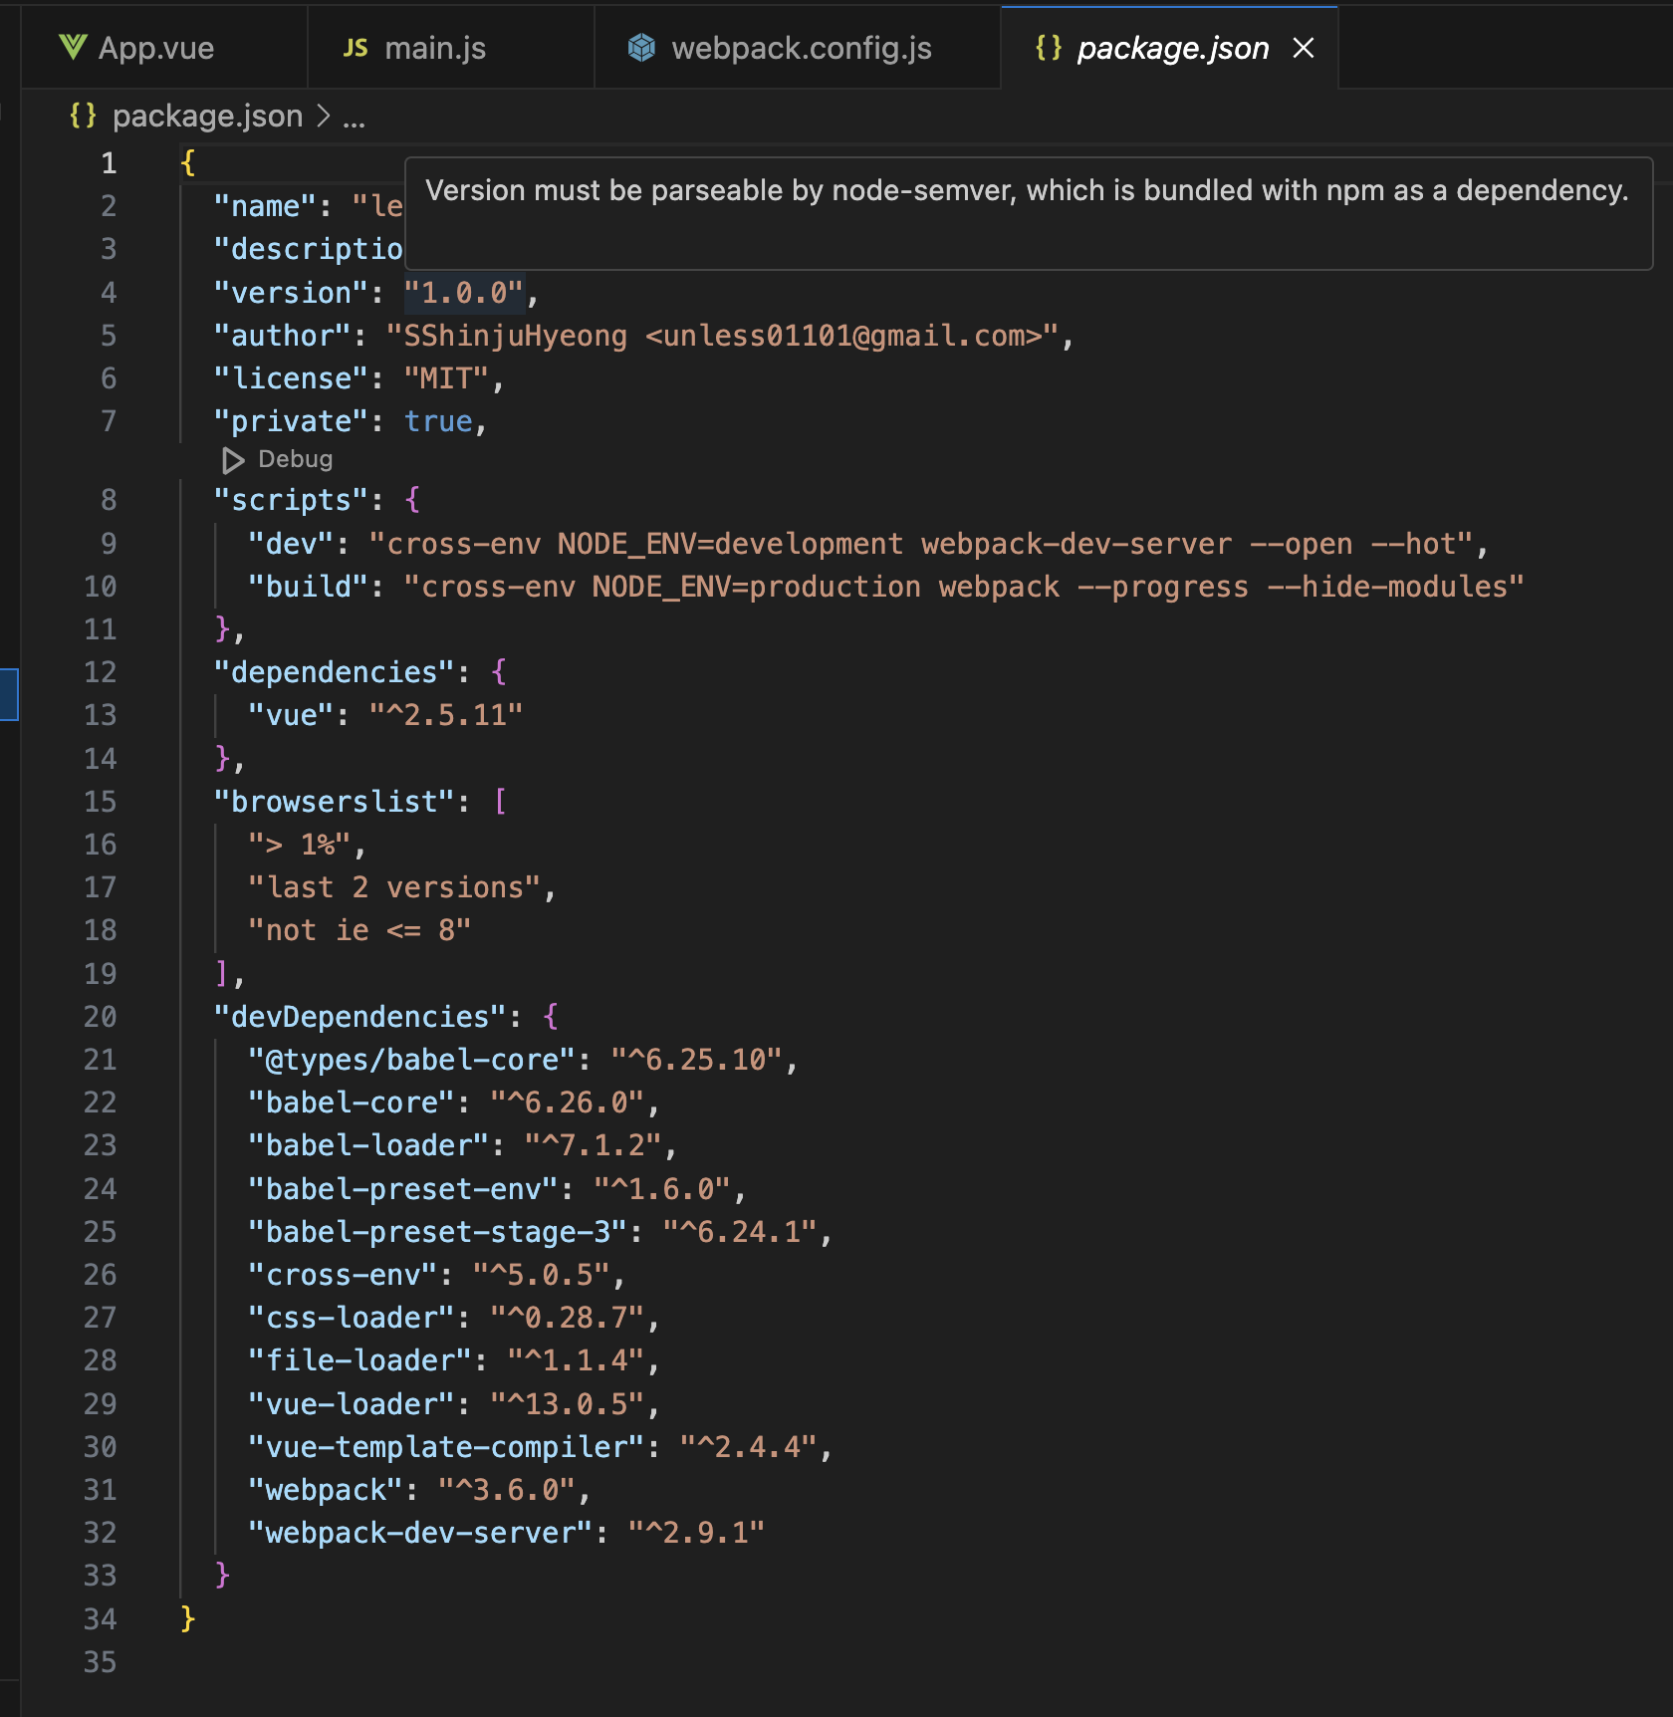Image resolution: width=1673 pixels, height=1717 pixels.
Task: Click the true value of private
Action: pos(438,421)
